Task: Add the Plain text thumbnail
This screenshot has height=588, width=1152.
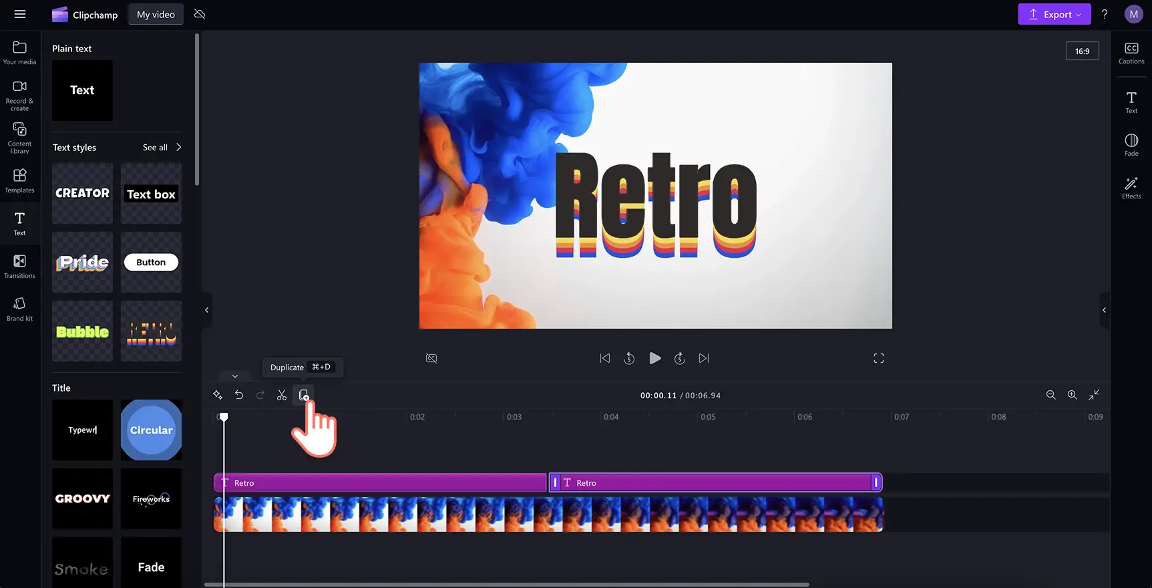Action: (x=82, y=90)
